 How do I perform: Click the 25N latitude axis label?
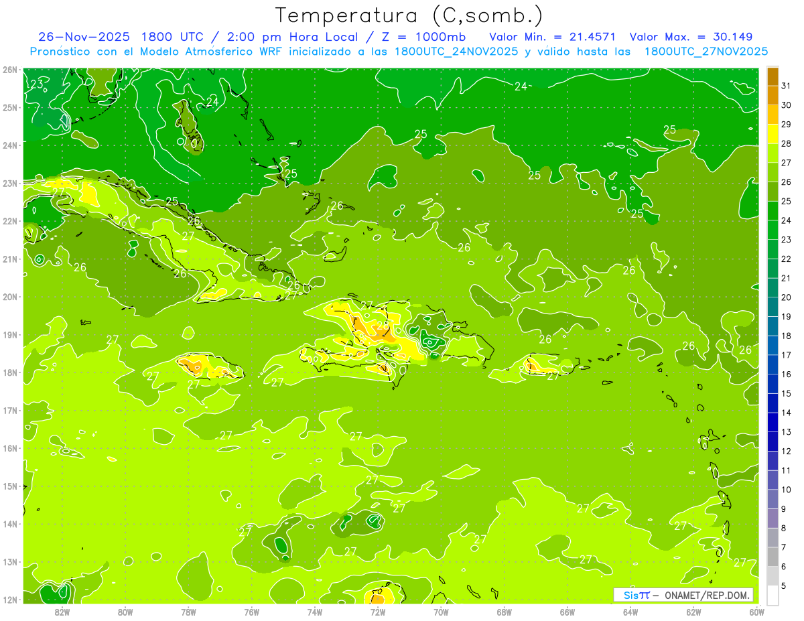click(9, 107)
